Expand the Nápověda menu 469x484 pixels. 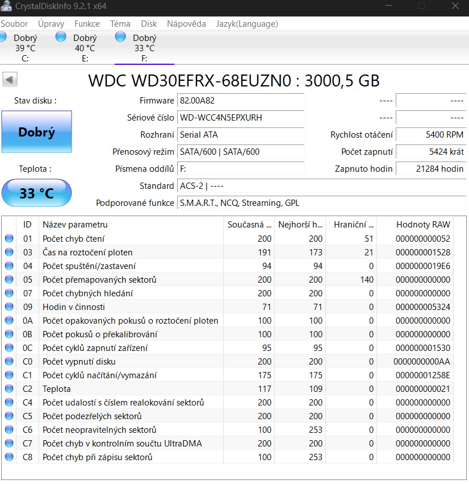pyautogui.click(x=186, y=24)
